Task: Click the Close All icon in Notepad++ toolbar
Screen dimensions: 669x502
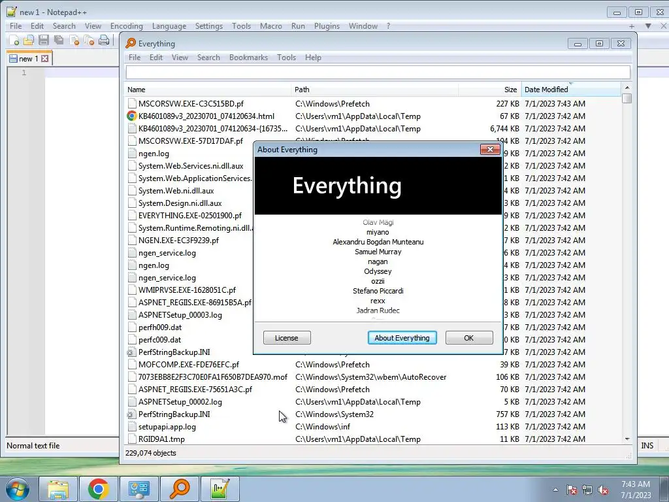Action: [89, 41]
